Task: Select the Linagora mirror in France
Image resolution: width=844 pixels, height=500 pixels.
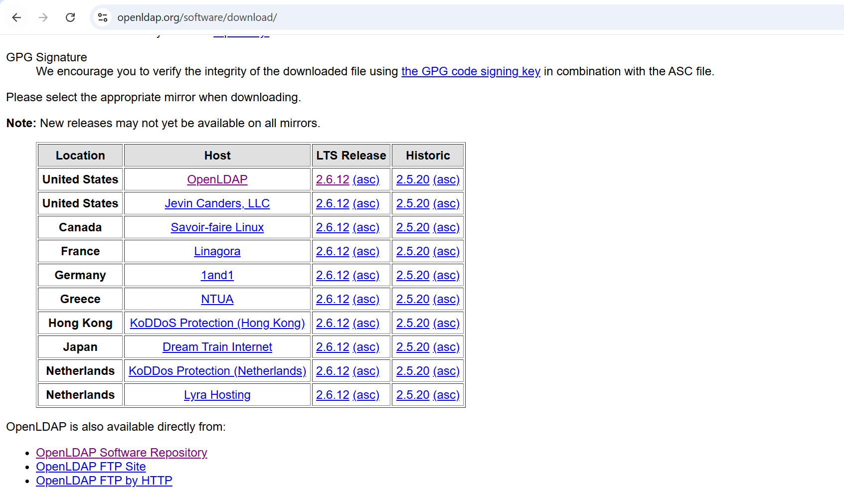Action: 217,251
